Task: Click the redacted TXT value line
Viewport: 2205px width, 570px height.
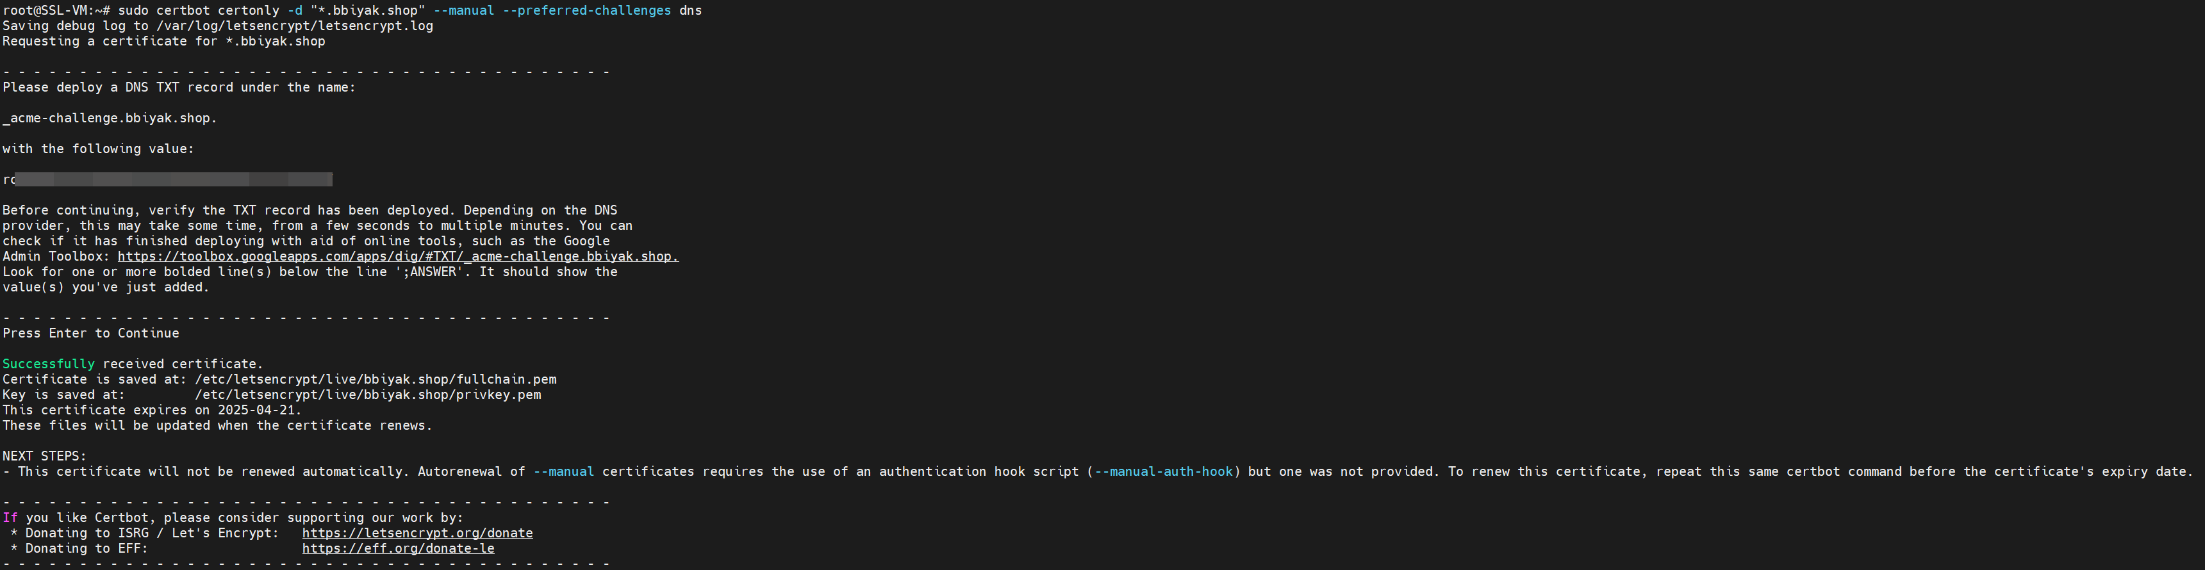Action: tap(168, 180)
